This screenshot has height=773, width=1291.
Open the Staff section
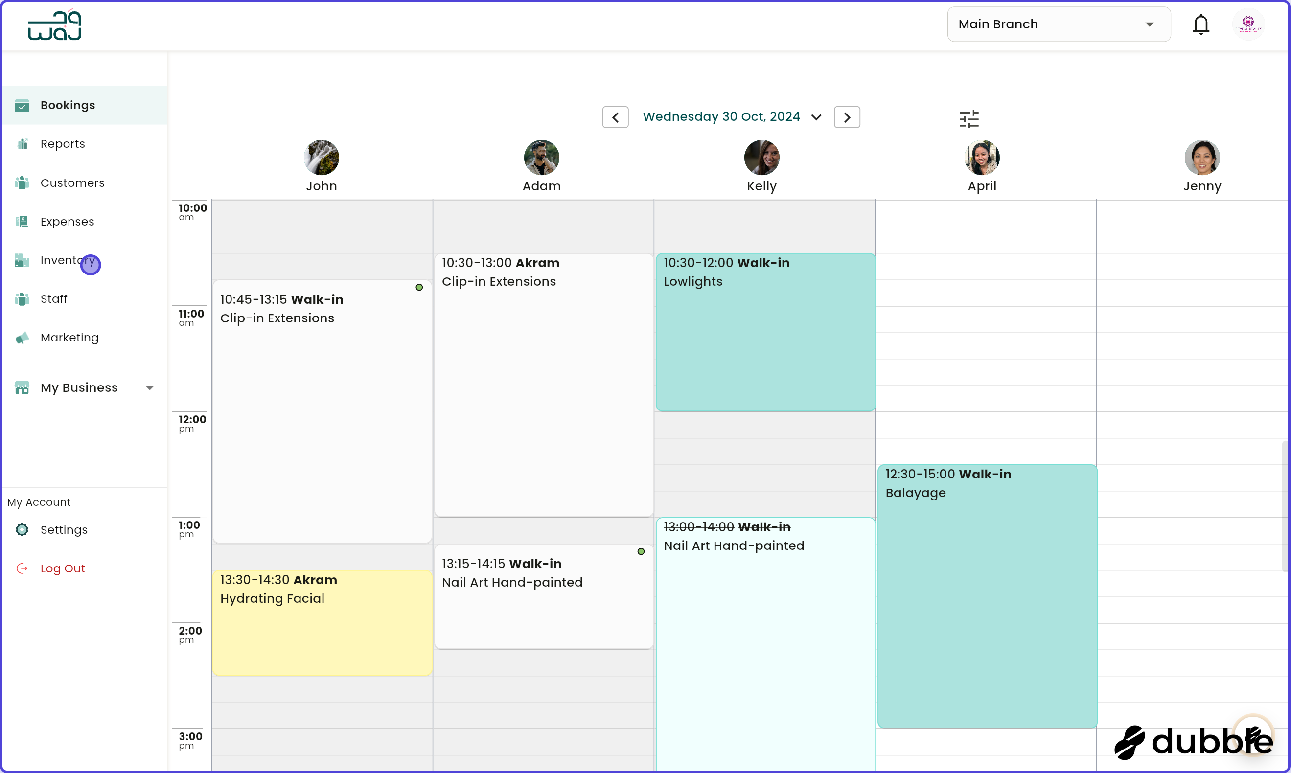click(x=54, y=299)
